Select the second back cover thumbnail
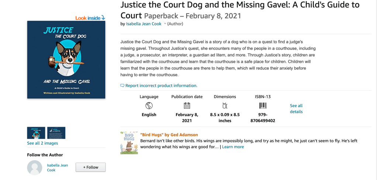Screen dimensions: 377x180 point(56,133)
